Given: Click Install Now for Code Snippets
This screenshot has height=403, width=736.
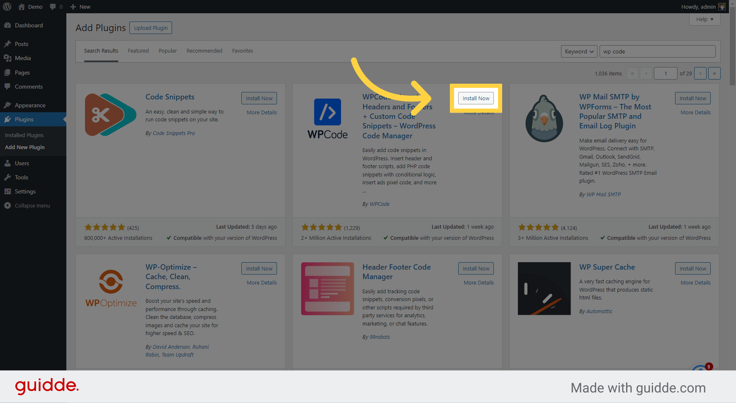Looking at the screenshot, I should pos(259,98).
